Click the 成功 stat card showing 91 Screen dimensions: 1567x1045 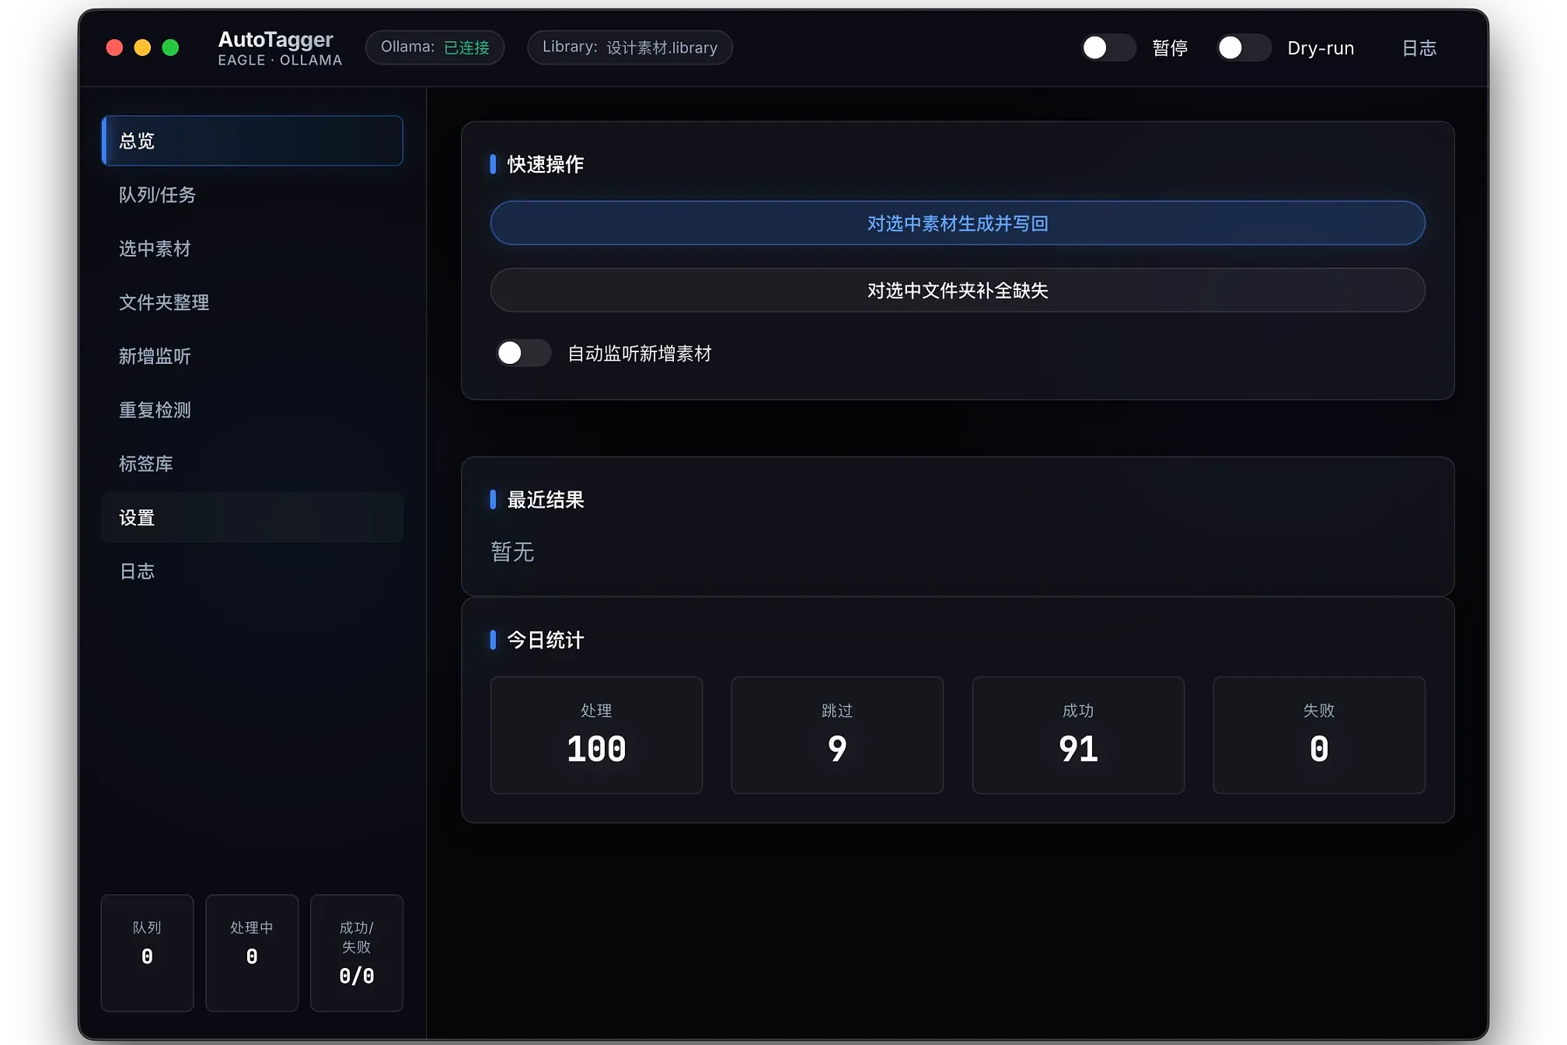point(1078,735)
